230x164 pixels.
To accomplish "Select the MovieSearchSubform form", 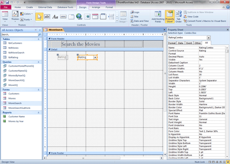I will [19, 108].
